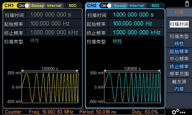Edit CH2 sweep time value 1.000 000 000 s
Screen dimensions: 192x115
(133, 15)
